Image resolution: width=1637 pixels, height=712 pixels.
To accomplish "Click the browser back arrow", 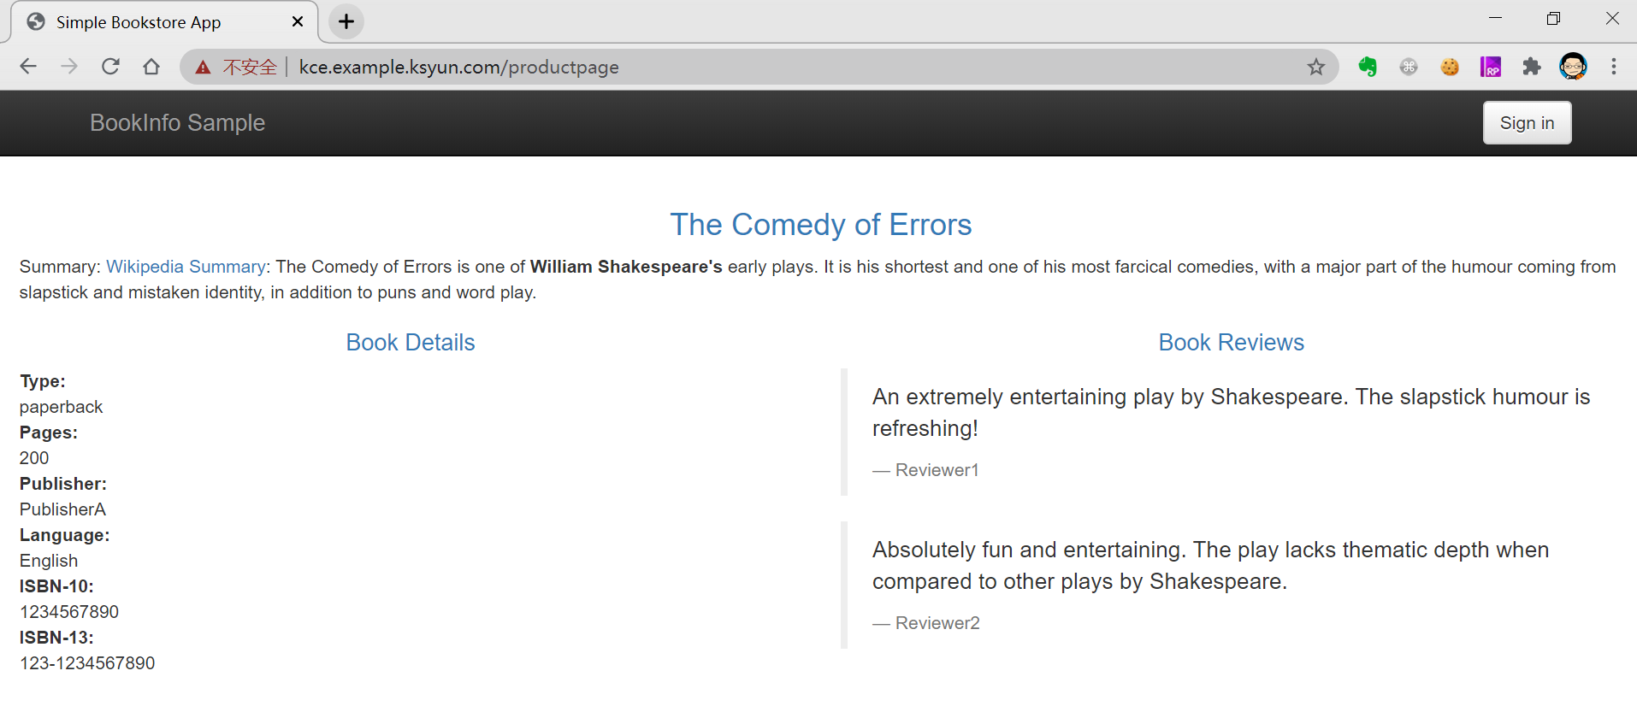I will [28, 67].
